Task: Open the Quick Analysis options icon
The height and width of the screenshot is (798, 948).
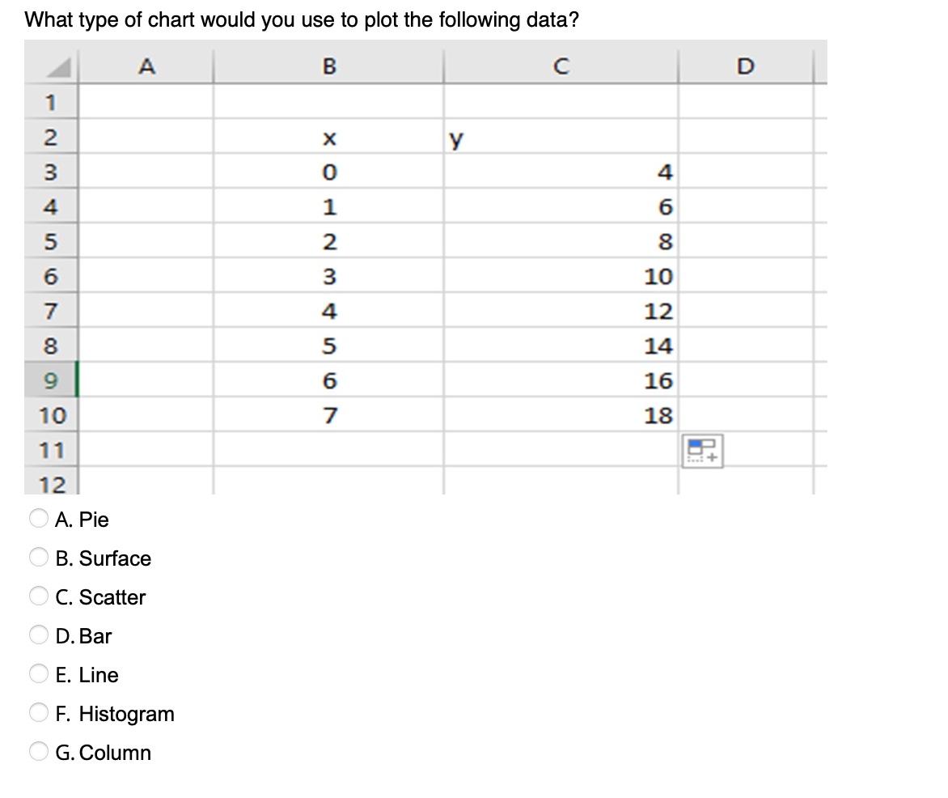Action: click(702, 452)
